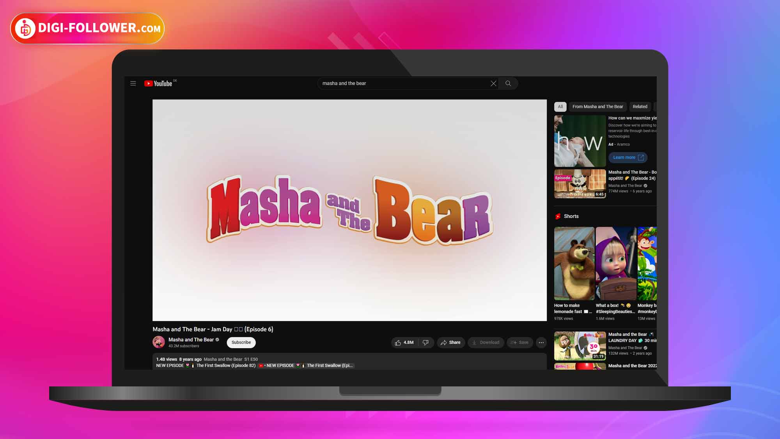Like the video with thumbs up
The height and width of the screenshot is (439, 780).
[x=404, y=342]
